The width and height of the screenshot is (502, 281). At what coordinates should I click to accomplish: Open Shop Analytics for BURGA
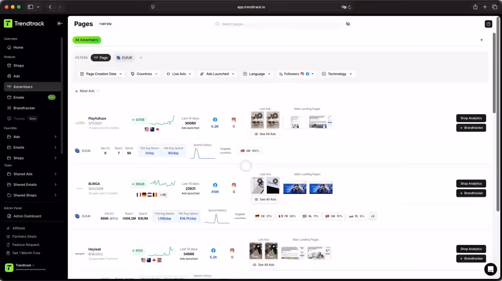tap(471, 184)
